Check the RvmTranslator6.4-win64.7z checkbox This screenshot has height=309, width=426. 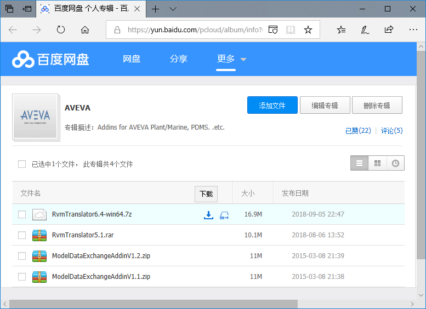point(22,214)
